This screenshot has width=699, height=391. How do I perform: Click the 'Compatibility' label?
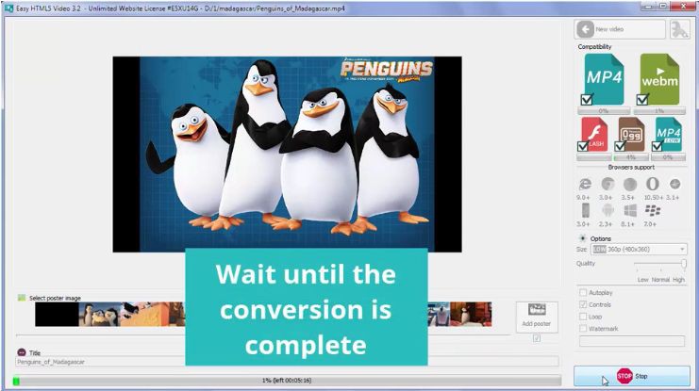(594, 47)
